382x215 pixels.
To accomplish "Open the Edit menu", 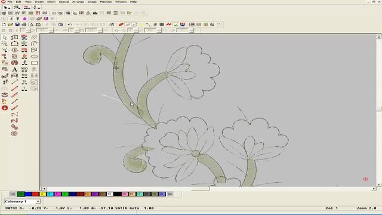I will (x=19, y=2).
